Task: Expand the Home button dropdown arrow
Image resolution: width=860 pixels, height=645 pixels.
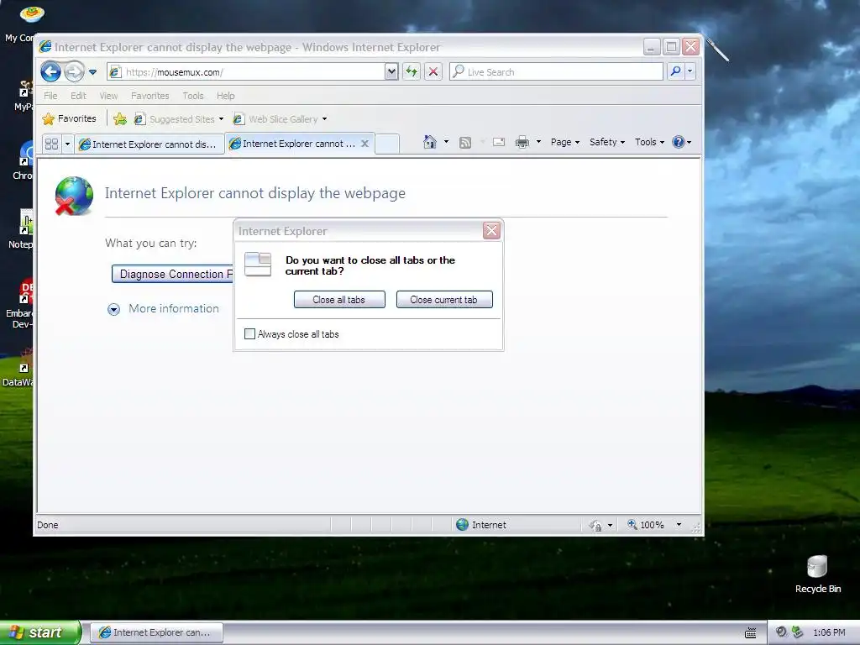Action: click(x=446, y=142)
